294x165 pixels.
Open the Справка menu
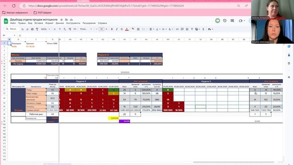[x=102, y=23]
